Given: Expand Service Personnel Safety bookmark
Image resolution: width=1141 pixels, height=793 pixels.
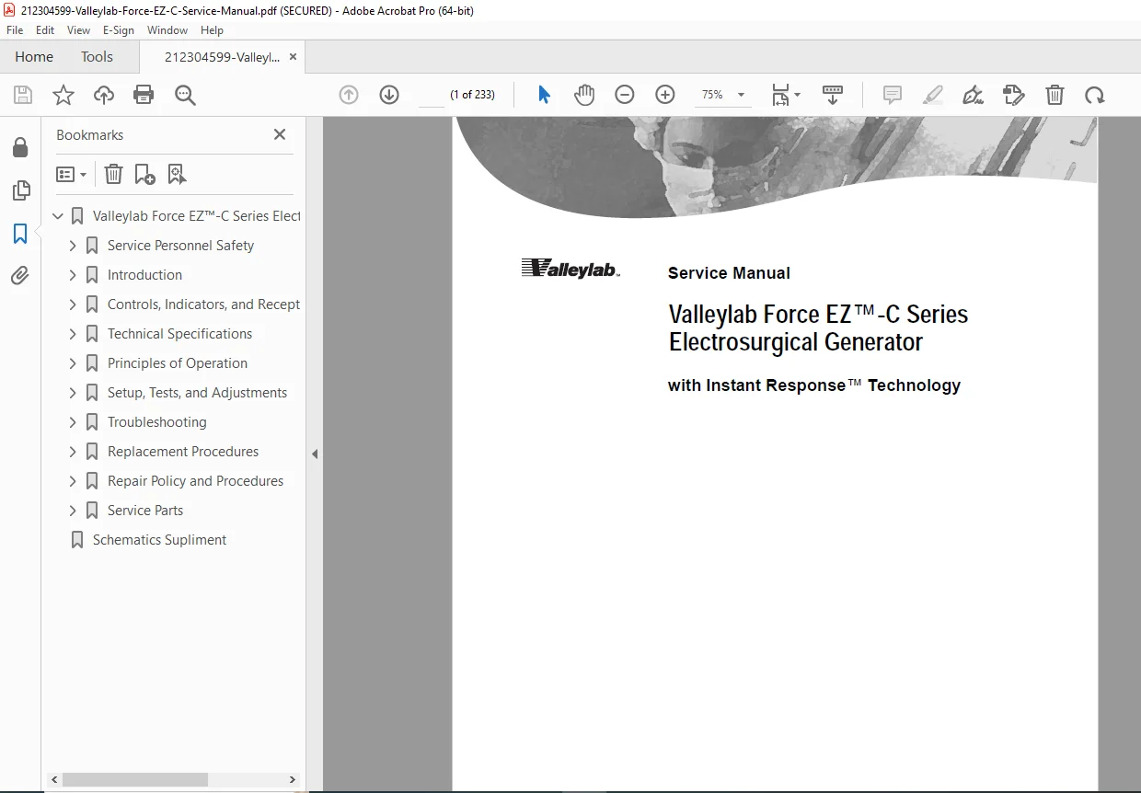Looking at the screenshot, I should coord(73,246).
